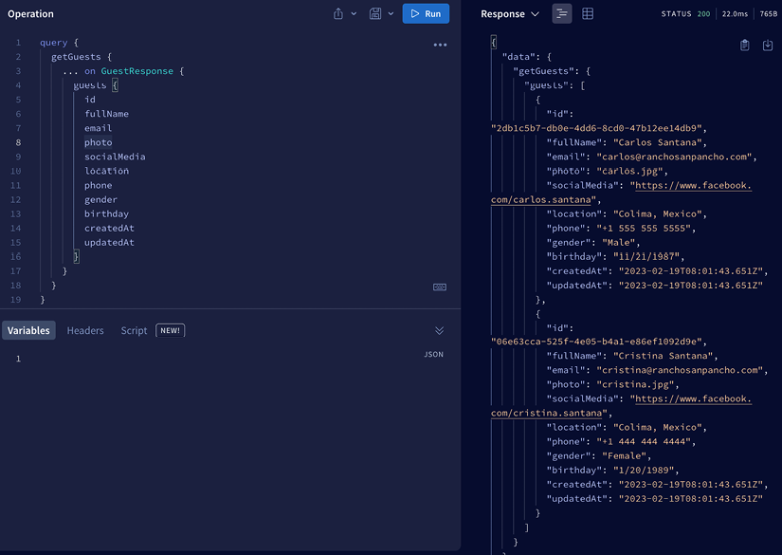The width and height of the screenshot is (782, 555).
Task: Select the Variables tab
Action: (28, 330)
